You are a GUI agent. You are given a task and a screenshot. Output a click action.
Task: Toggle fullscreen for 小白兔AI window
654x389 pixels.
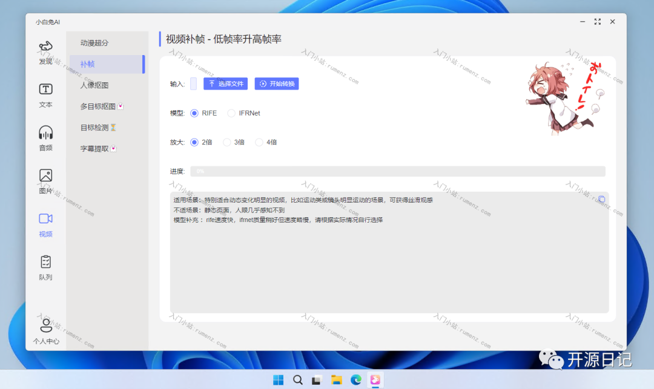(x=597, y=22)
